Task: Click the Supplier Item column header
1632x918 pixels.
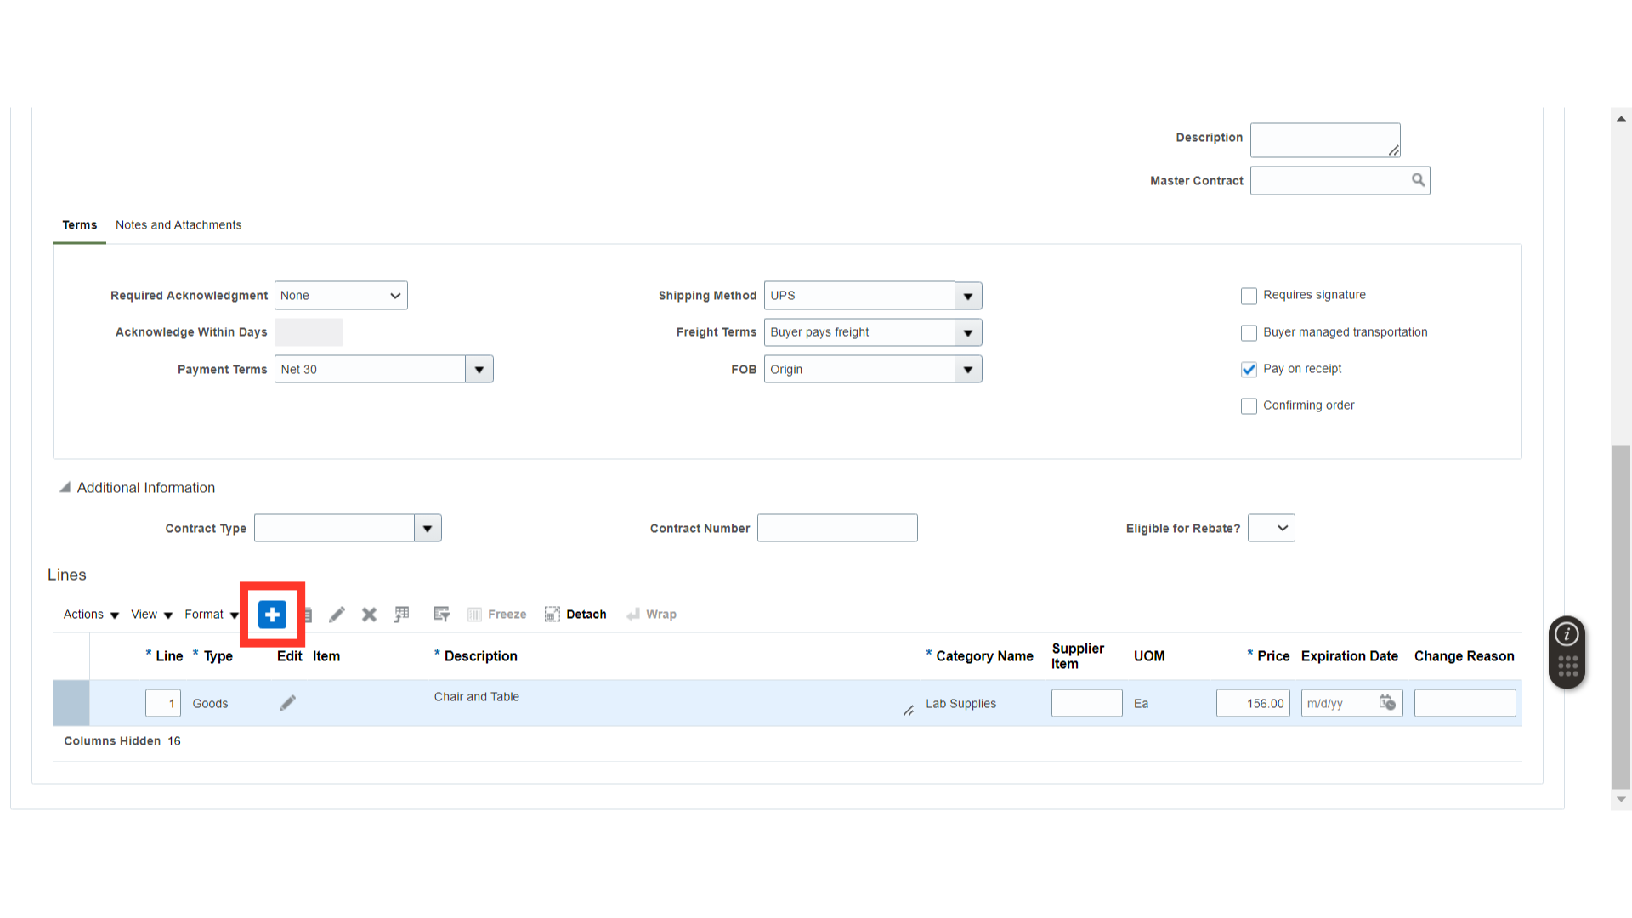Action: [x=1078, y=656]
